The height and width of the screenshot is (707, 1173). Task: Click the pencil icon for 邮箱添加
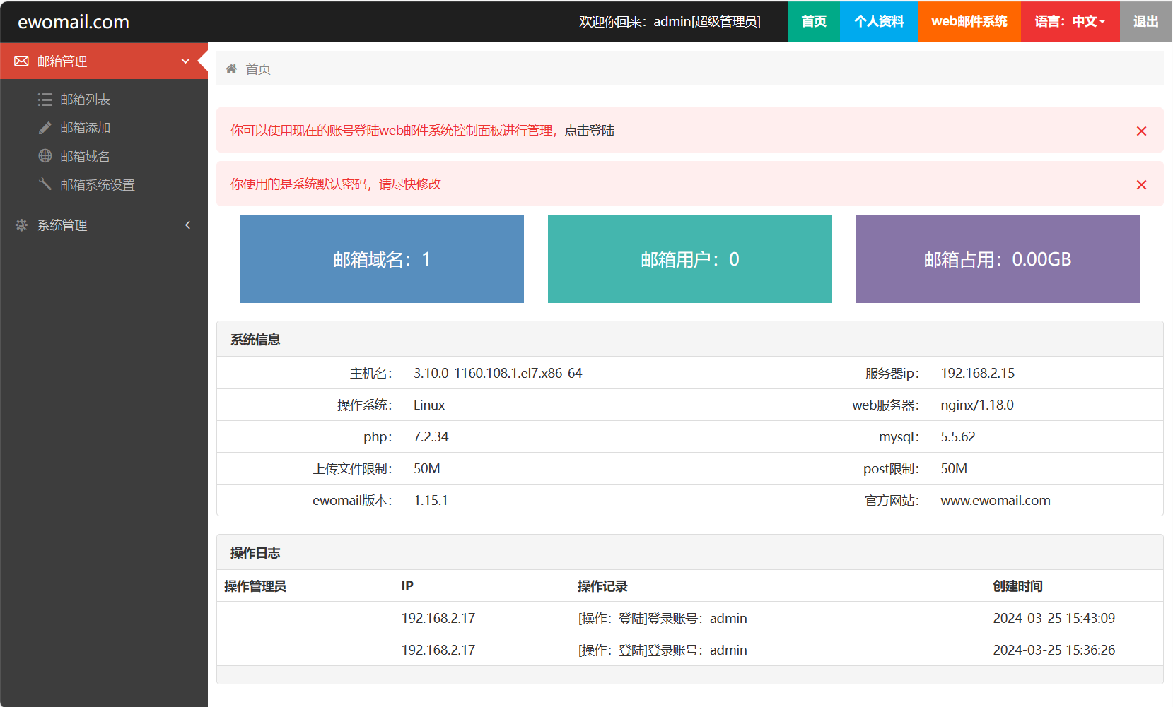click(x=45, y=128)
